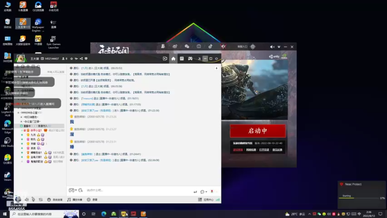387x218 pixels.
Task: Click in the chat message input field
Action: tap(138, 190)
